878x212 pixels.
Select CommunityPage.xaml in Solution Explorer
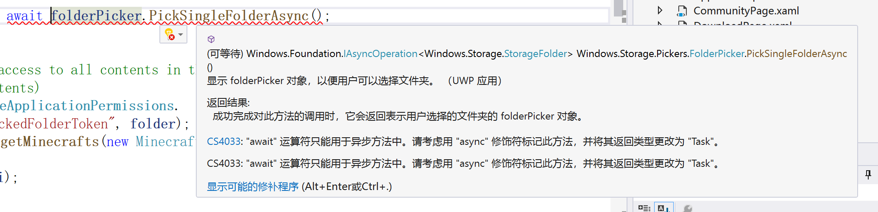pyautogui.click(x=746, y=11)
